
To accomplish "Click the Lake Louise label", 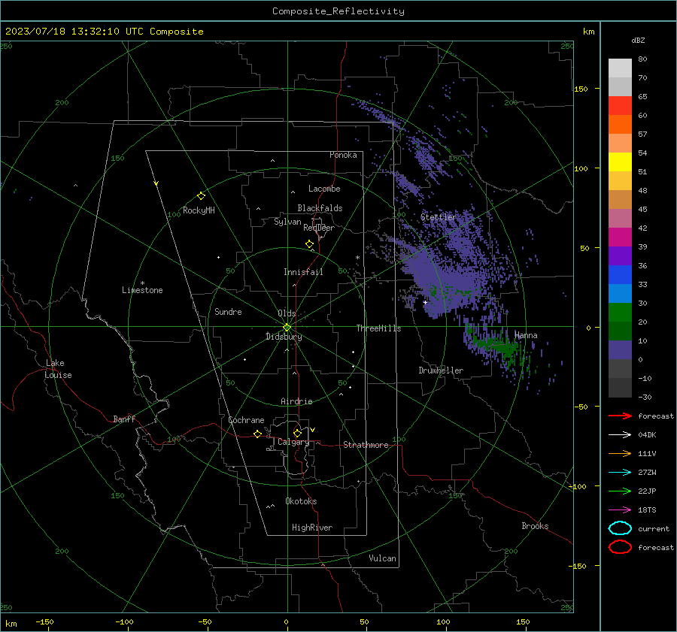I will [x=58, y=369].
